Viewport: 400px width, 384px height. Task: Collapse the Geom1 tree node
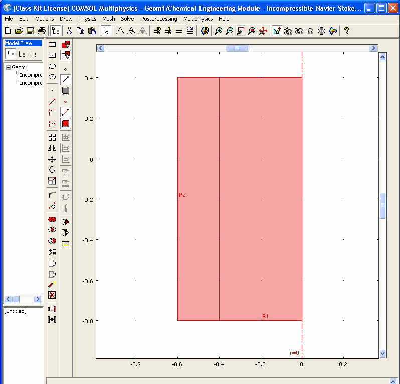(x=8, y=67)
